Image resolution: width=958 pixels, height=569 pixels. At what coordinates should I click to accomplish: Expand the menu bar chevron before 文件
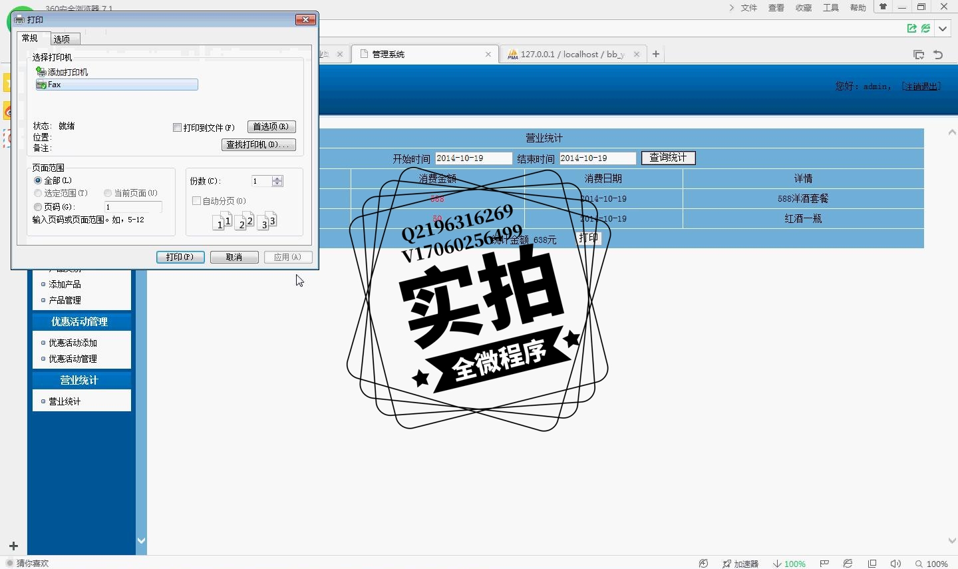pyautogui.click(x=731, y=8)
